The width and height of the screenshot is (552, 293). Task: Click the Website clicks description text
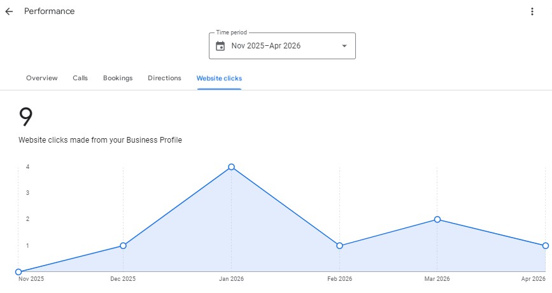click(x=100, y=140)
